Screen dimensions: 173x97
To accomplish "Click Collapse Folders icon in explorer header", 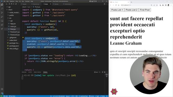I will click(16, 4).
